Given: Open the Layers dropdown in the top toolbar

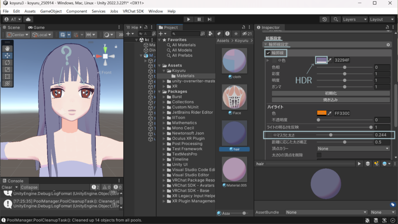Looking at the screenshot, I should pyautogui.click(x=354, y=19).
